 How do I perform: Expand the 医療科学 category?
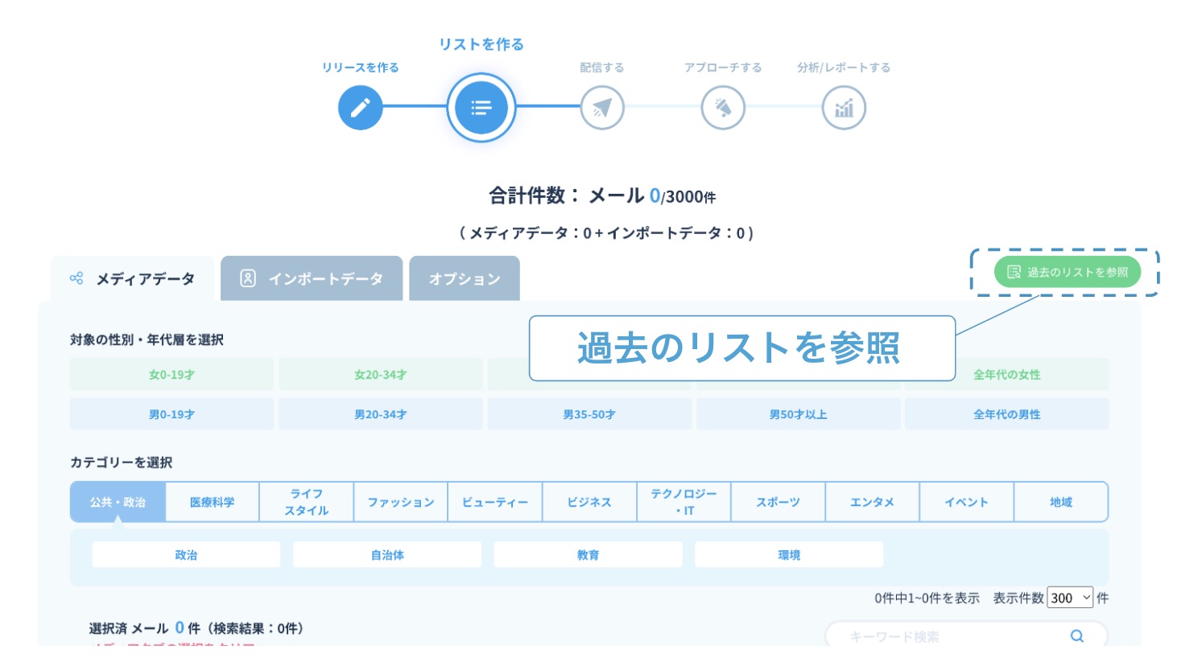click(213, 503)
